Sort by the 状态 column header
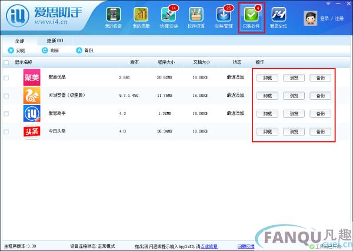The height and width of the screenshot is (251, 353). [x=237, y=62]
